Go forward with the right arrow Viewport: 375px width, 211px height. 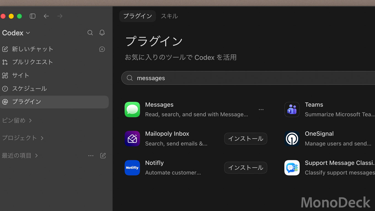point(60,16)
